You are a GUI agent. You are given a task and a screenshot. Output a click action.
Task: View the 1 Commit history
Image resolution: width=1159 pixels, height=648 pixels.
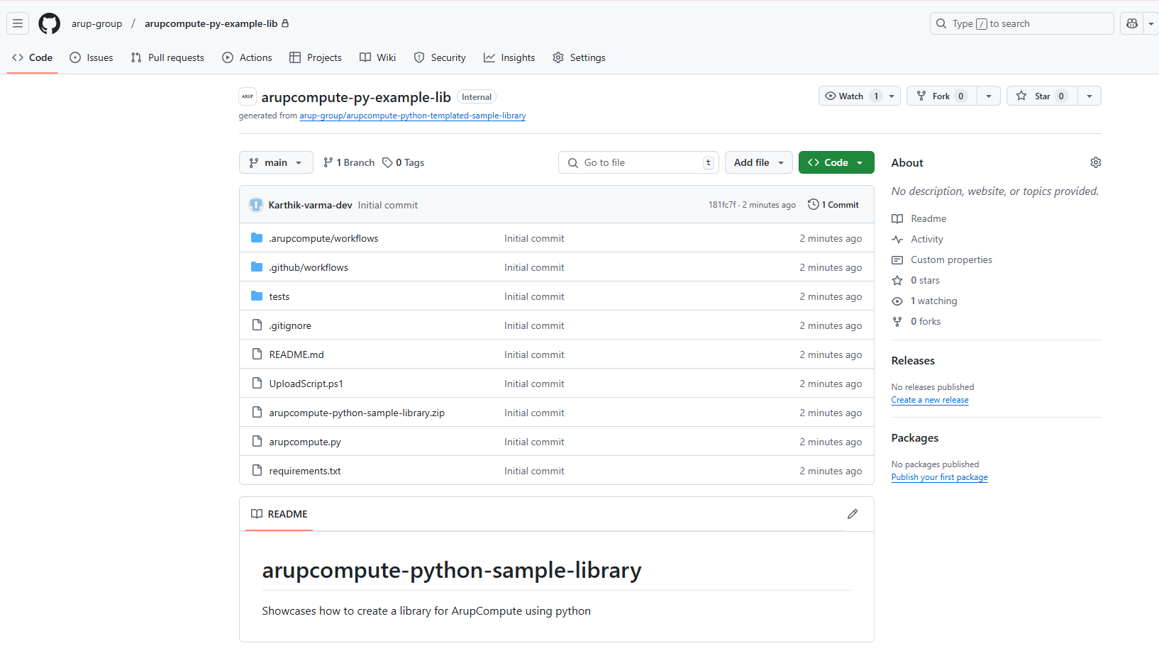click(x=833, y=204)
